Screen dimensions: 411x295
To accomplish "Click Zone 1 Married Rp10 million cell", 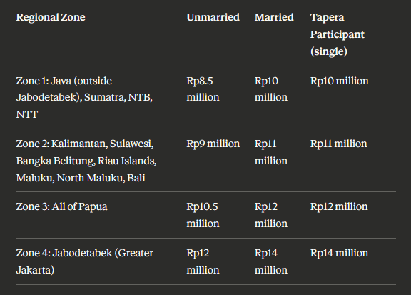I will pyautogui.click(x=270, y=89).
